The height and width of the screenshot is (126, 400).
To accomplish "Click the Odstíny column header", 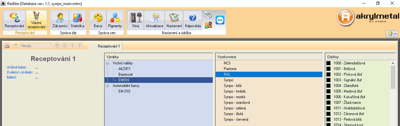I will (x=358, y=57).
